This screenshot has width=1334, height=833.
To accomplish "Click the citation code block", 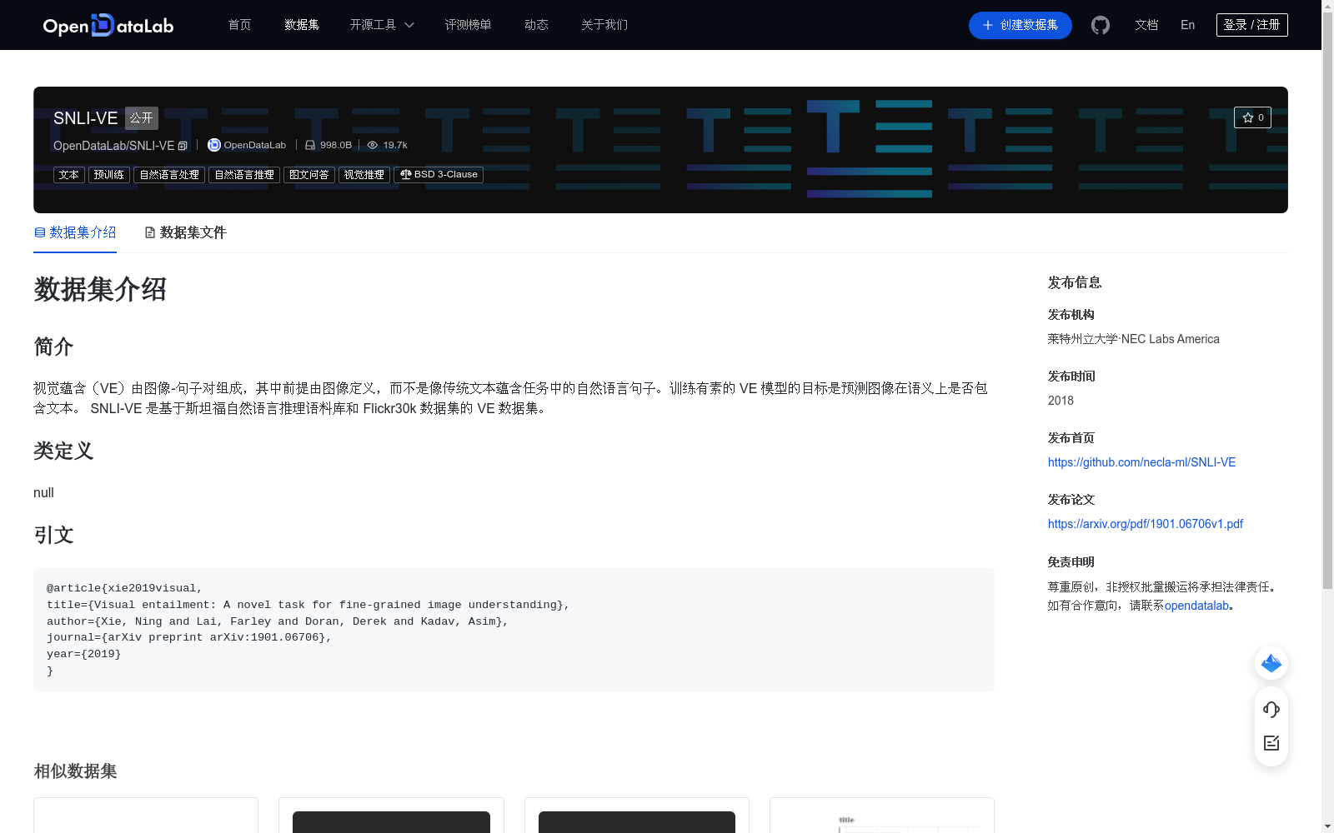I will click(514, 630).
